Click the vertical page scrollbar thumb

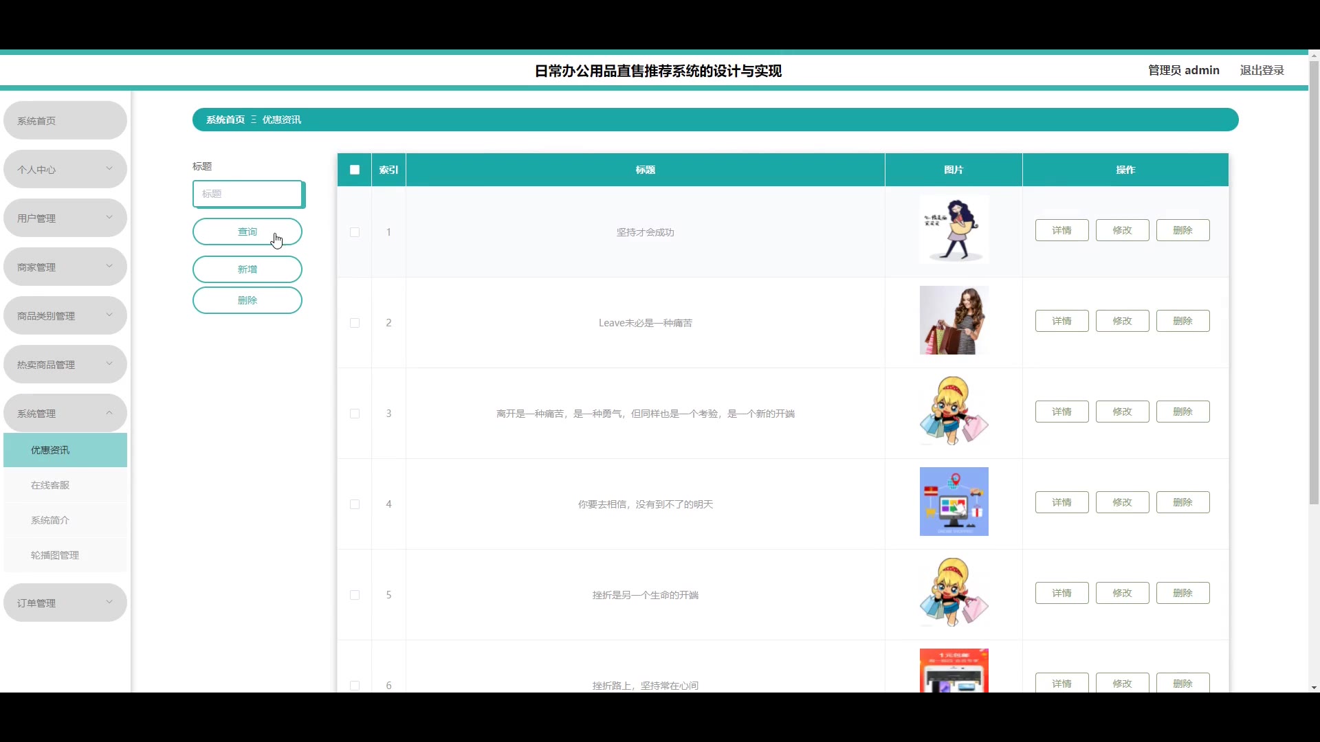(x=1314, y=283)
